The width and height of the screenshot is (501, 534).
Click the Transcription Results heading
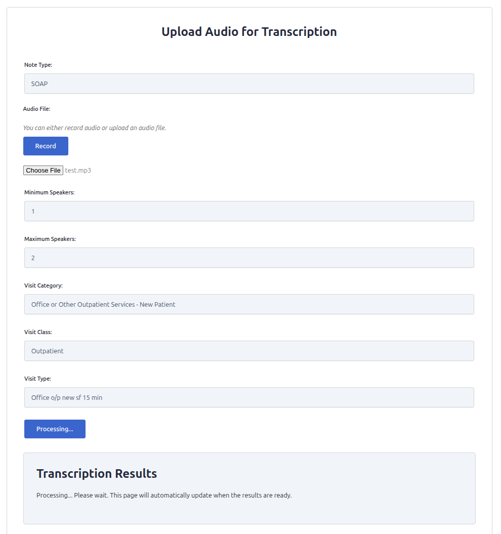coord(97,474)
